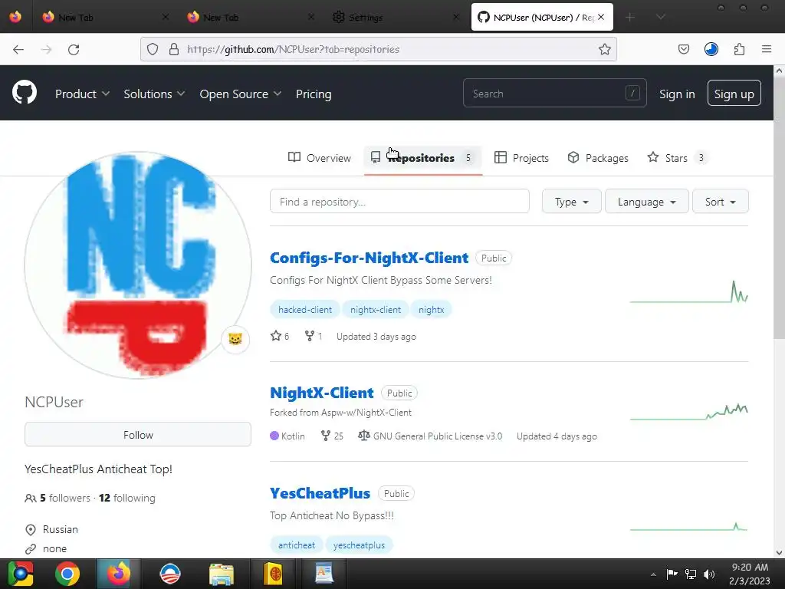Open the list all tabs chevron
785x589 pixels.
[x=660, y=17]
